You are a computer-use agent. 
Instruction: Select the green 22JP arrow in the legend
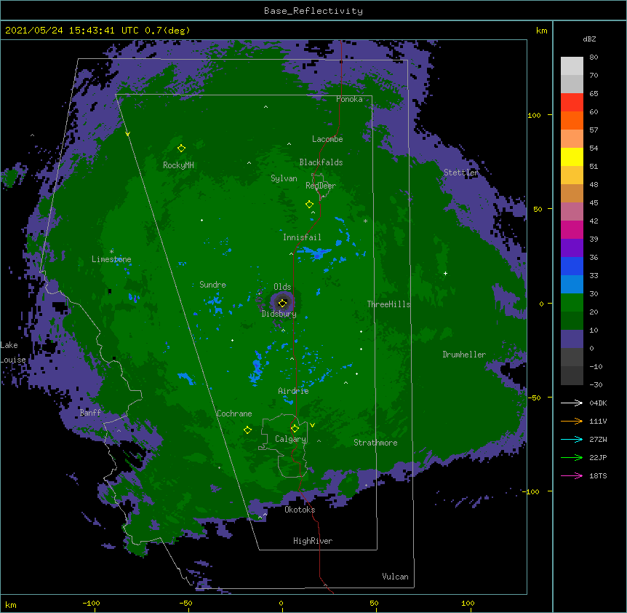coord(572,457)
